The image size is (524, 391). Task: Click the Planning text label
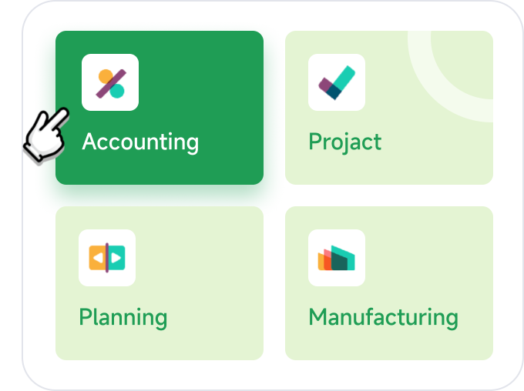123,318
